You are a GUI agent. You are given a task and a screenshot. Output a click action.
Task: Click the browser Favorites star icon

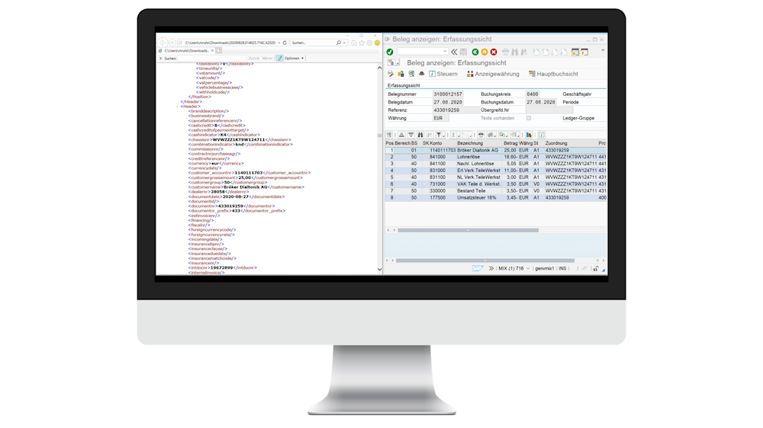tap(362, 43)
